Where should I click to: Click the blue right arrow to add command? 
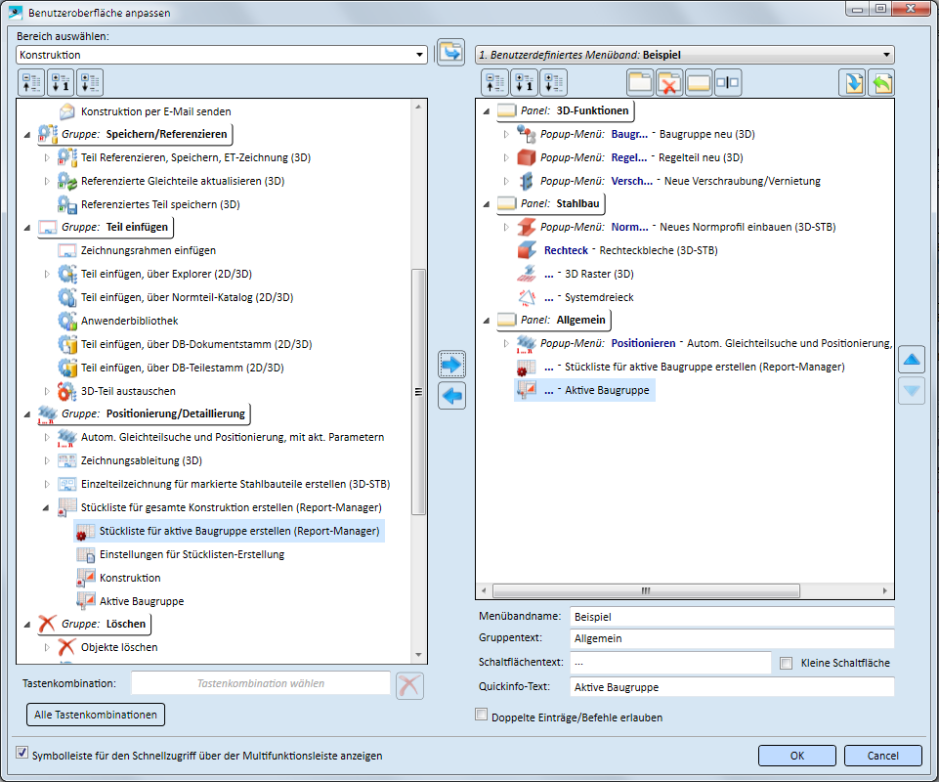click(452, 365)
